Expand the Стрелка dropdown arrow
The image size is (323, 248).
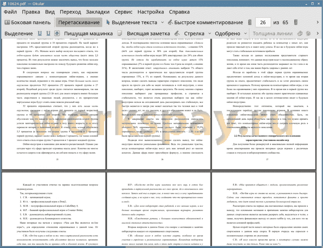pos(210,33)
